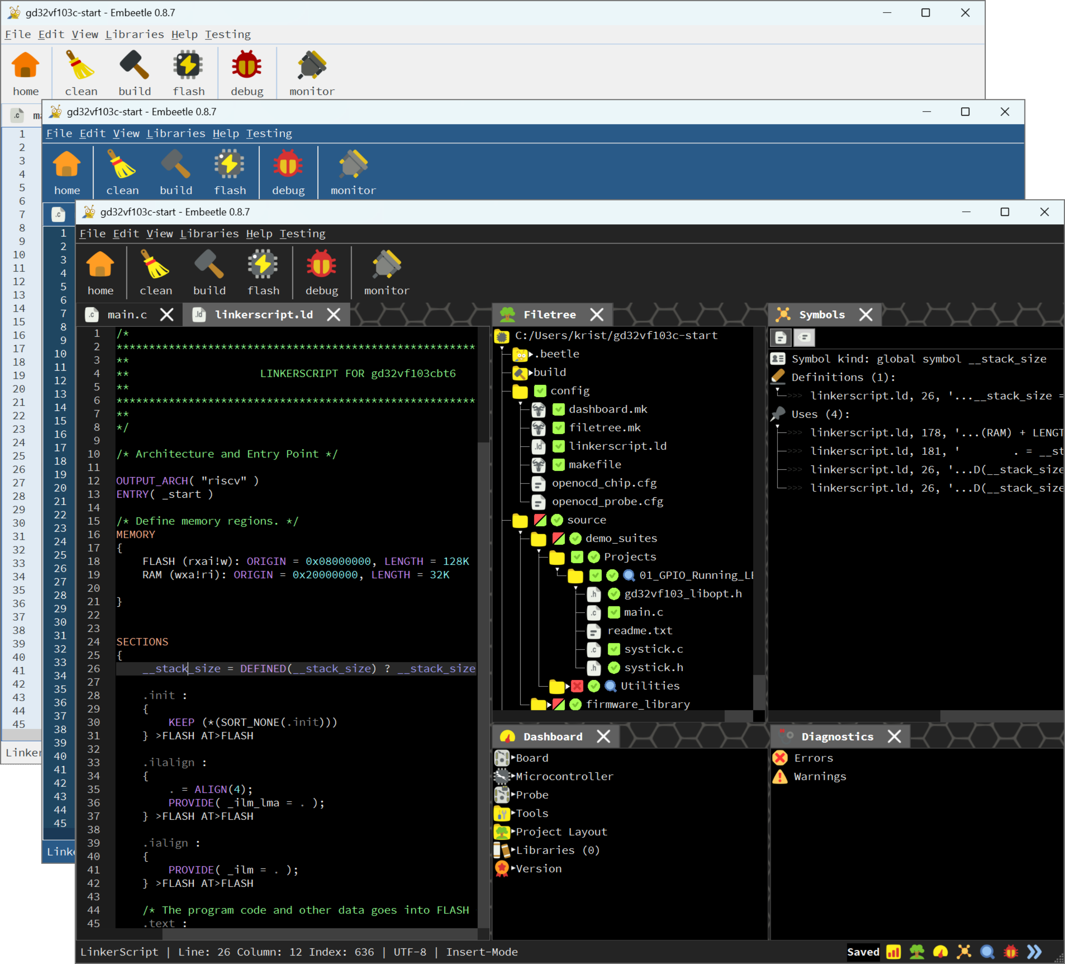Click the bug icon in the status bar
The image size is (1065, 964).
tap(1010, 951)
